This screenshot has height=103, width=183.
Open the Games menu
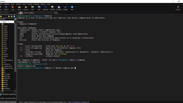click(30, 4)
